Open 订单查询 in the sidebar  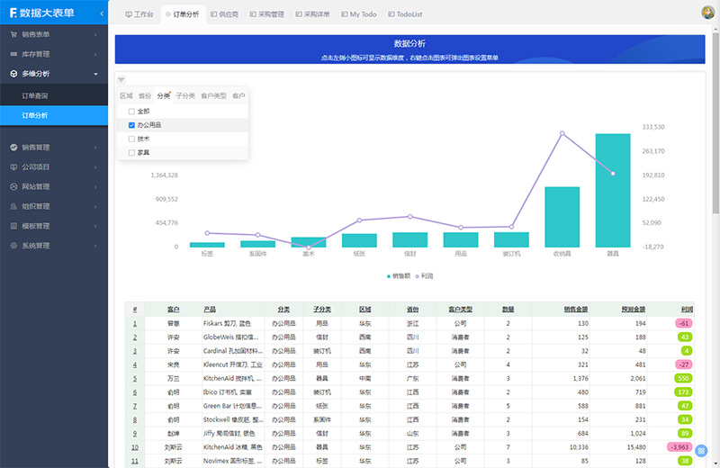tap(54, 95)
